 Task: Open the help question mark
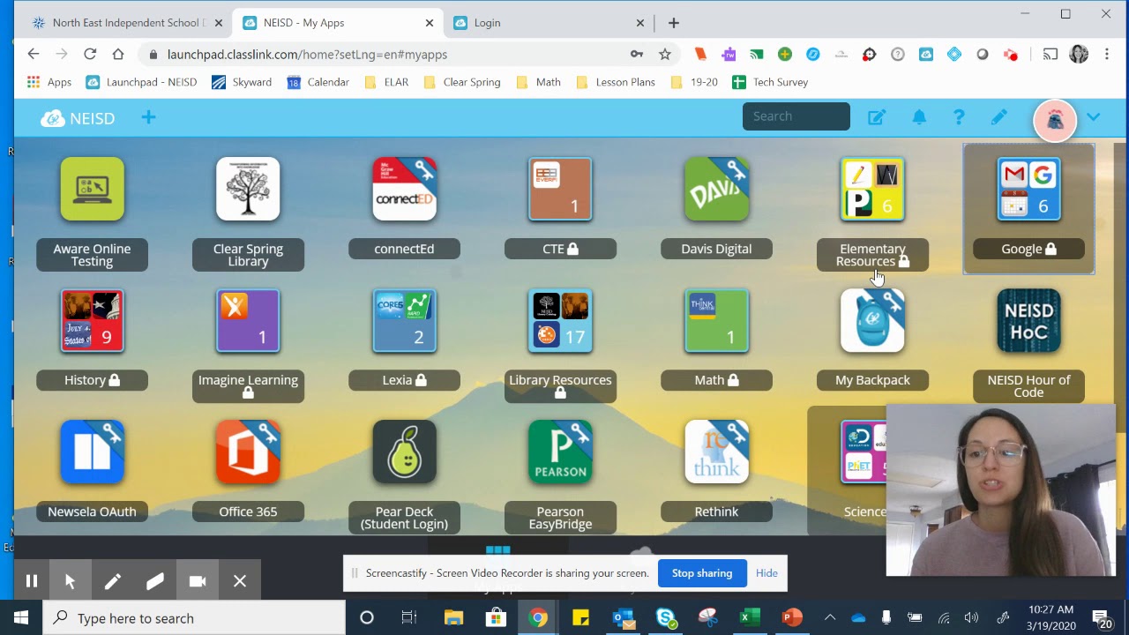(x=959, y=117)
